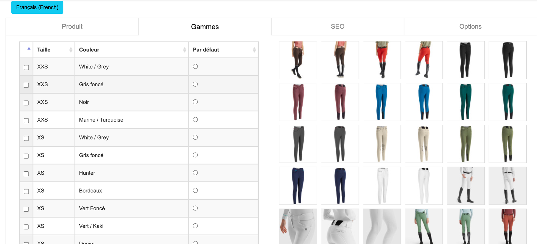
Task: Open the Options tab
Action: coord(470,27)
